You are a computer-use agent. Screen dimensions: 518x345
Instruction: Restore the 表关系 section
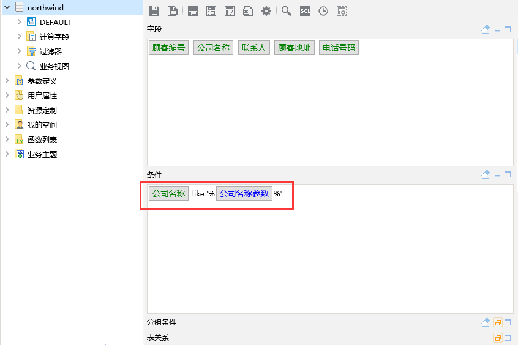pyautogui.click(x=498, y=338)
